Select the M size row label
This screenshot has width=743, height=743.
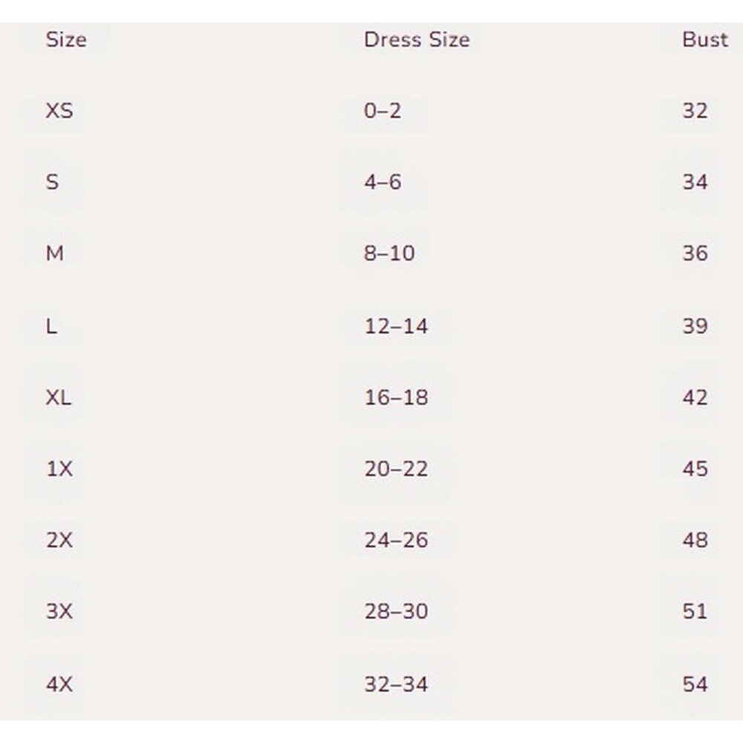tap(55, 253)
